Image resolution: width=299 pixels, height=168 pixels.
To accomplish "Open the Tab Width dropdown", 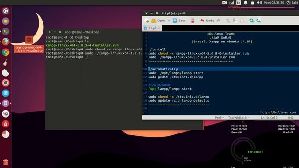I will pos(239,118).
